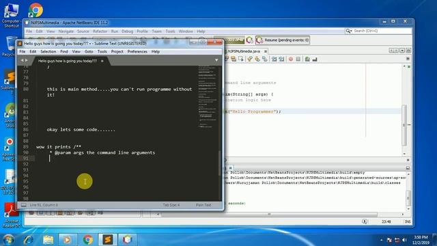Click the profiler icon left of Resume
The image size is (437, 246).
tap(250, 40)
